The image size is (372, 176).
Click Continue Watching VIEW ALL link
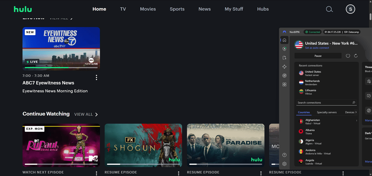click(x=84, y=114)
